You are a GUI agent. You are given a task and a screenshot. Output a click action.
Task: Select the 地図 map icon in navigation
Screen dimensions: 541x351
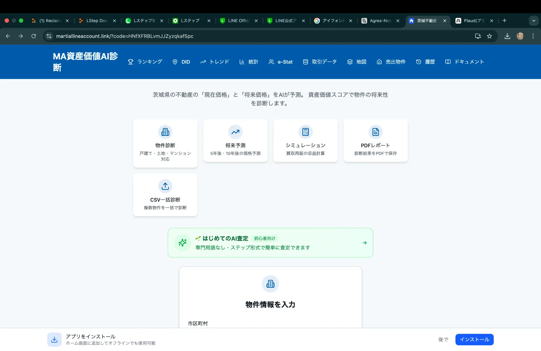pyautogui.click(x=350, y=62)
